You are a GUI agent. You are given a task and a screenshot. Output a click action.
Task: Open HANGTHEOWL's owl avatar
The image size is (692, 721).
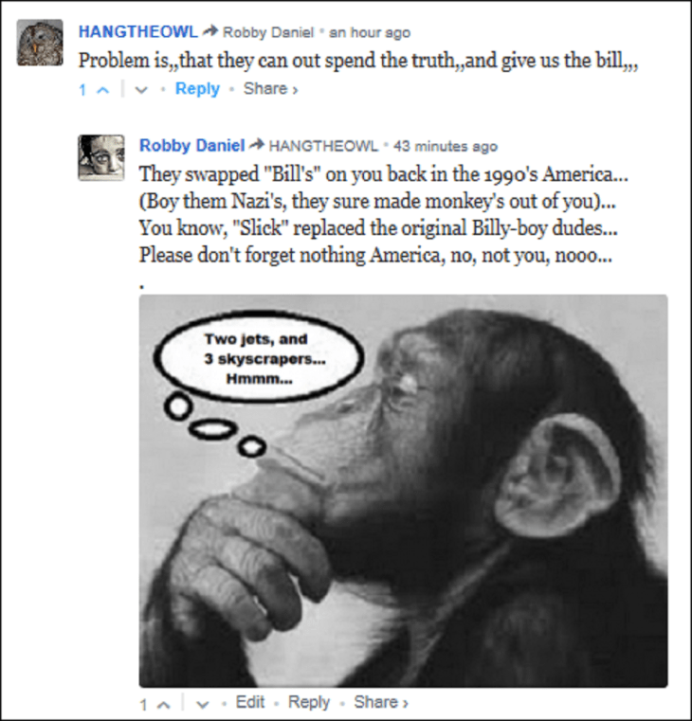(x=40, y=43)
